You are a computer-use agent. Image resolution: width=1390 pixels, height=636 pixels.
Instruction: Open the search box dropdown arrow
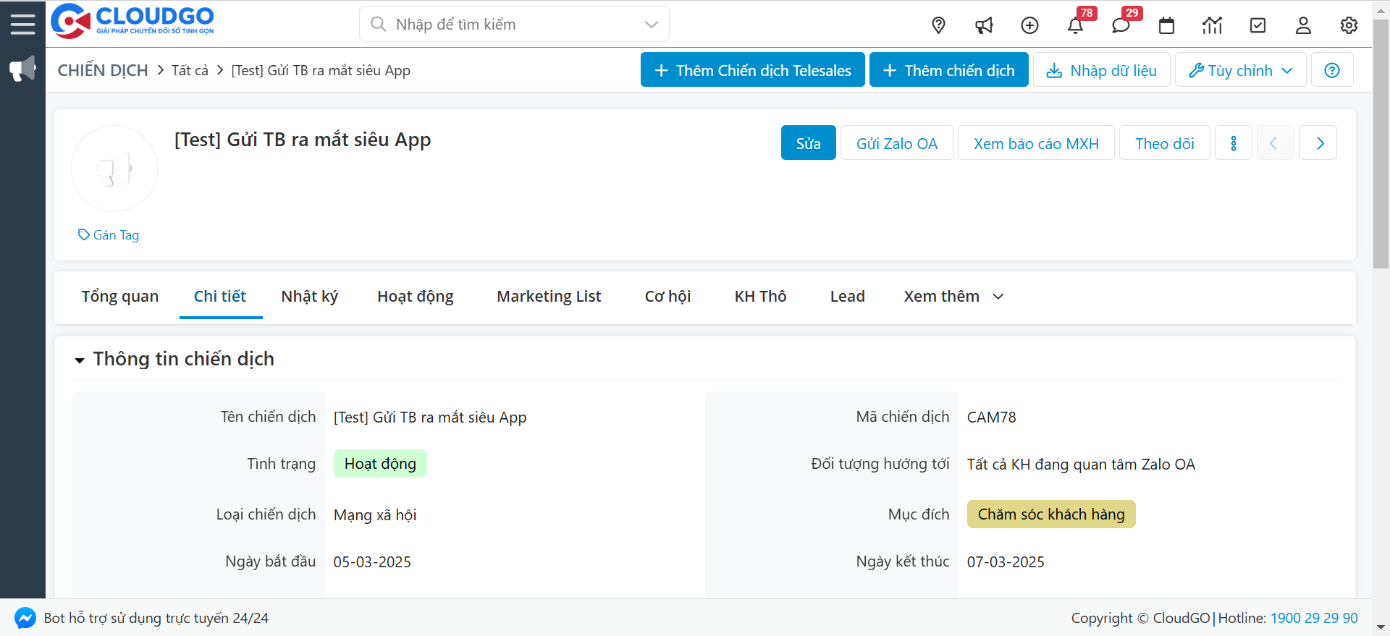pyautogui.click(x=651, y=25)
